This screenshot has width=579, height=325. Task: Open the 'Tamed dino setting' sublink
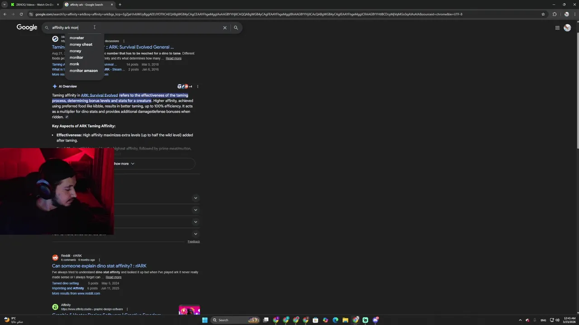pyautogui.click(x=65, y=283)
